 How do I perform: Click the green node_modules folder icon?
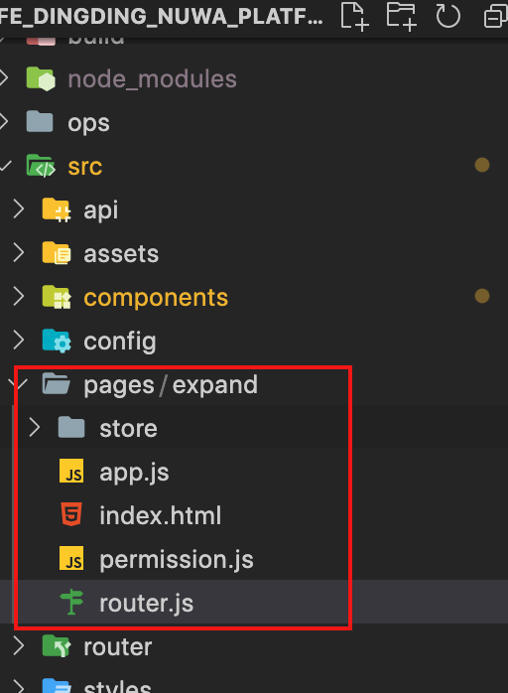coord(41,79)
